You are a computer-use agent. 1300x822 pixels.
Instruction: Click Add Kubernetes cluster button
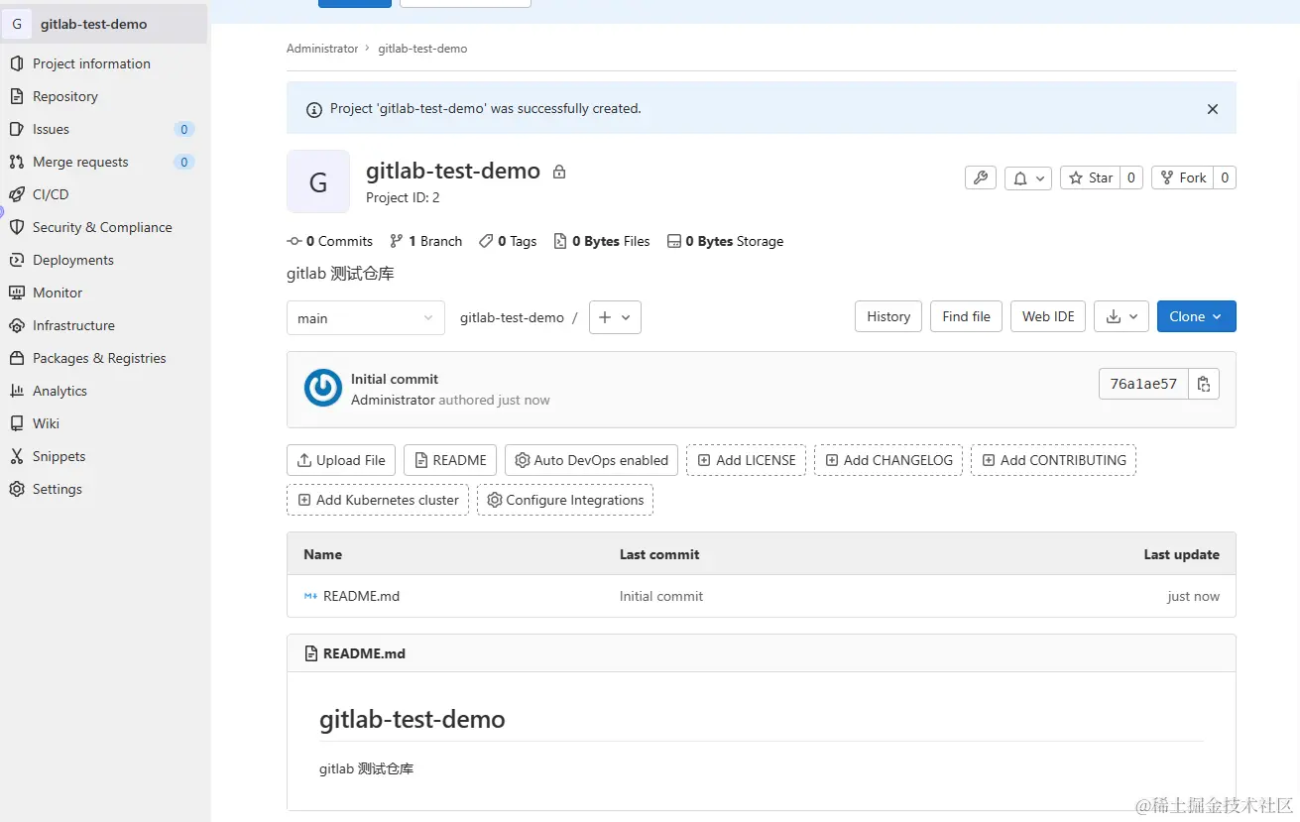[378, 500]
